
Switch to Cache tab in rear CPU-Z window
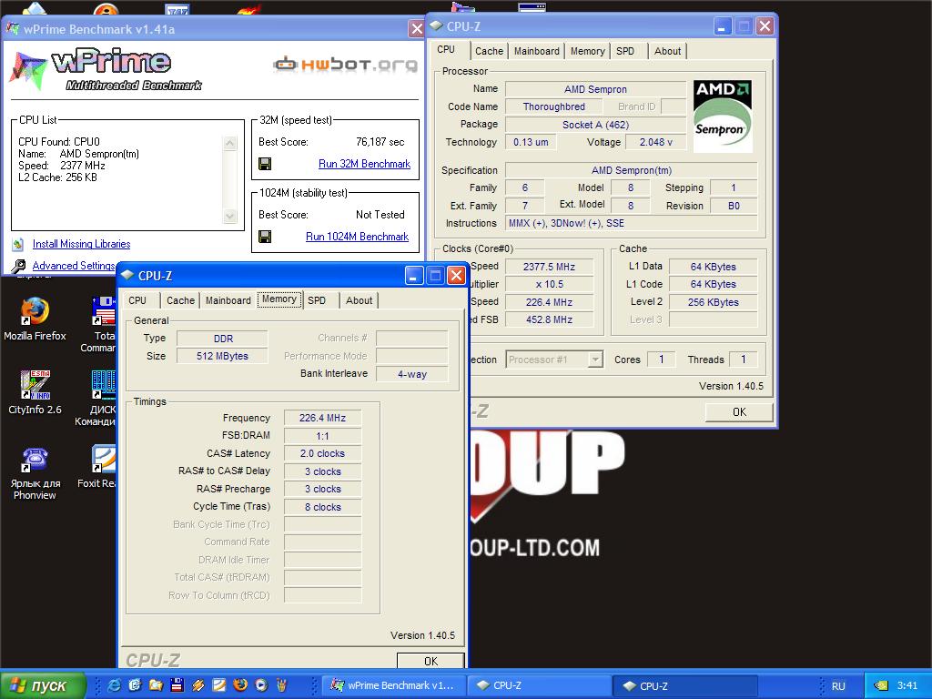point(489,51)
